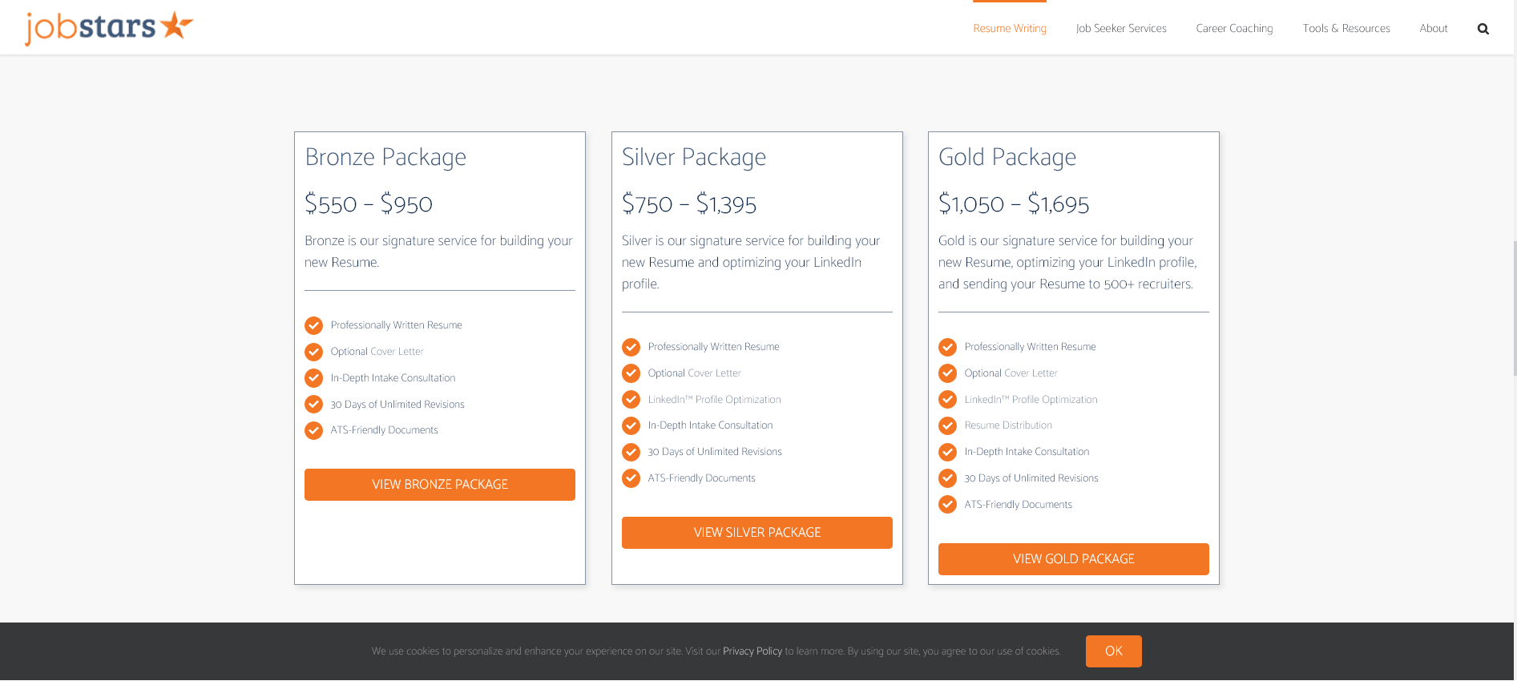
Task: Click checkmark beside Silver Optional Cover Letter
Action: point(631,373)
